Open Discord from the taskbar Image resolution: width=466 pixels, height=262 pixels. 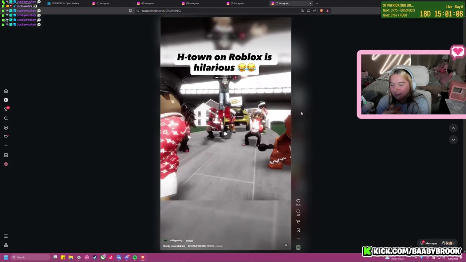[127, 257]
